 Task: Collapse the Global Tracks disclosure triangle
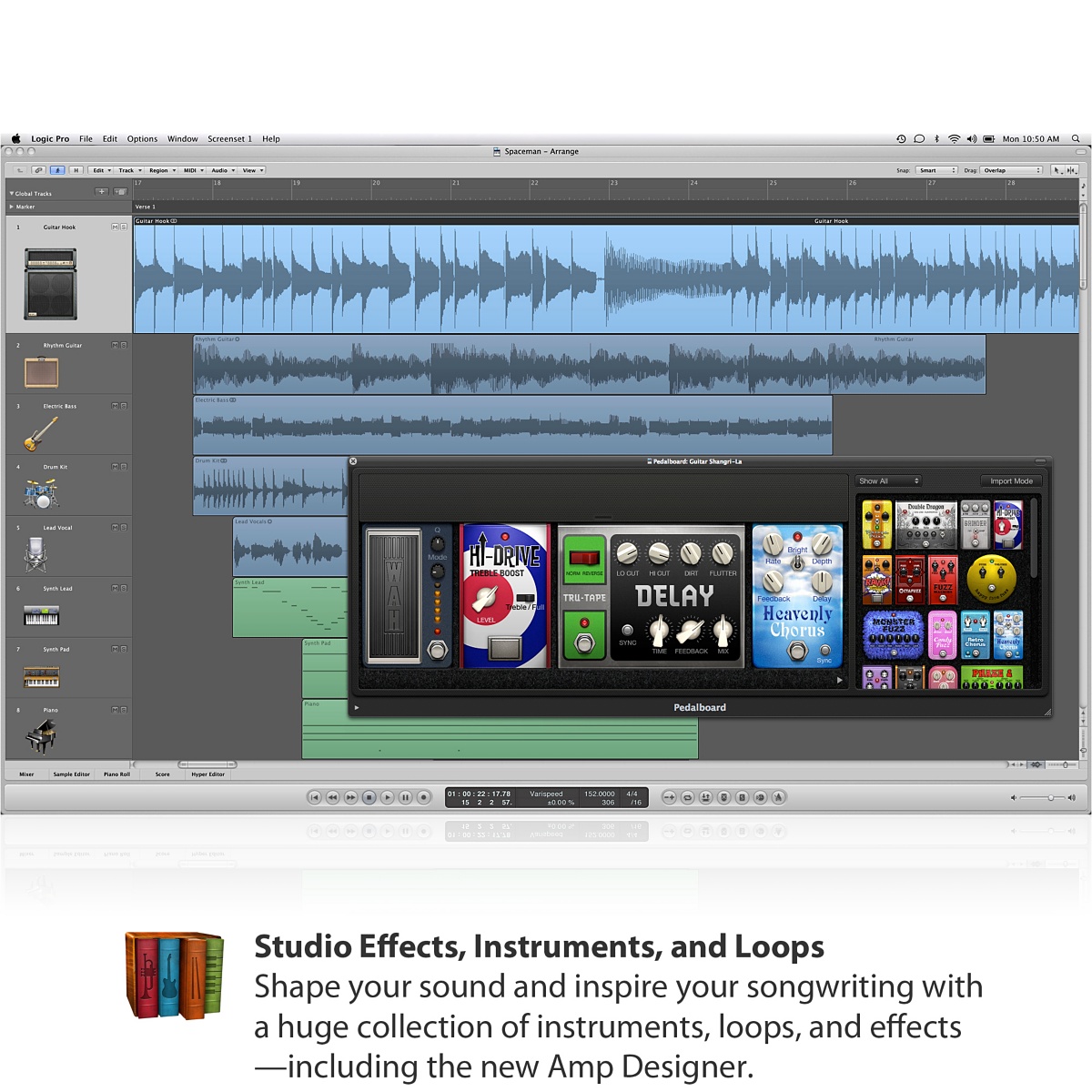point(12,194)
